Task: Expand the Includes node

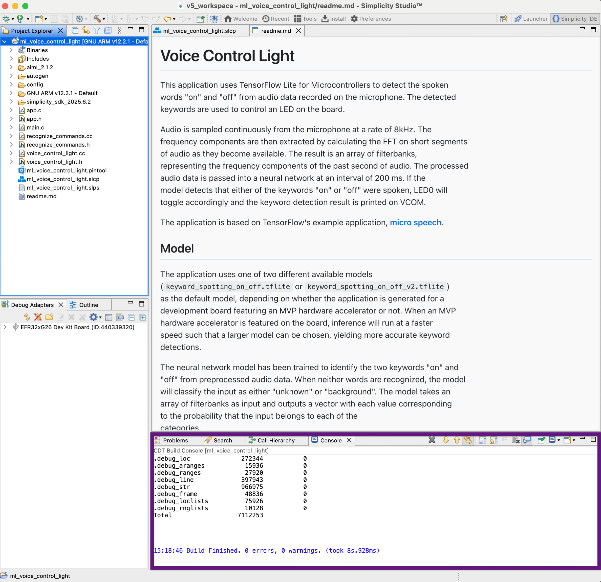Action: [x=11, y=59]
